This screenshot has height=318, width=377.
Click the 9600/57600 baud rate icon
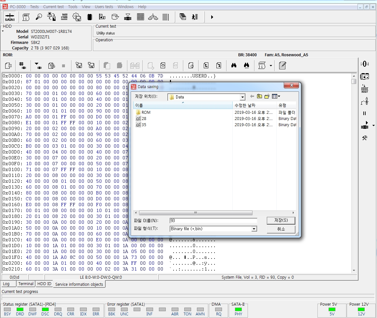click(64, 17)
